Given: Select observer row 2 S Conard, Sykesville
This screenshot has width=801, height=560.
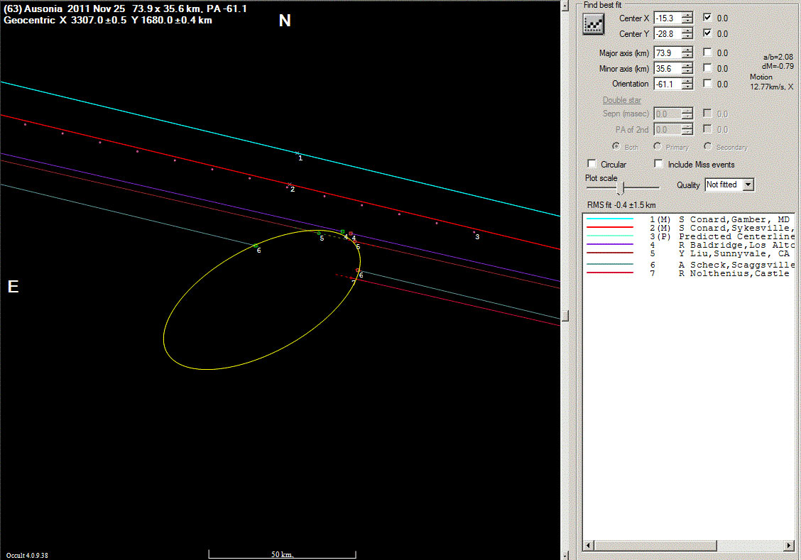Looking at the screenshot, I should [689, 228].
